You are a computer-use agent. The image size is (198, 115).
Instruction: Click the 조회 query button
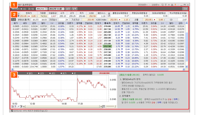pos(185,9)
